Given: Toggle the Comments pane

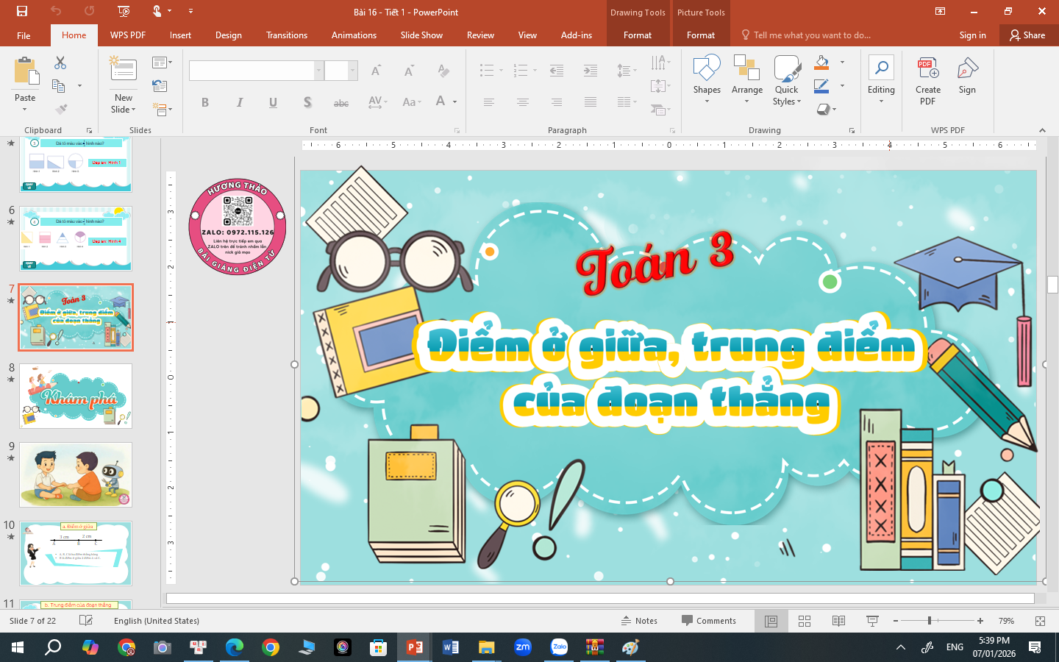Looking at the screenshot, I should coord(708,621).
